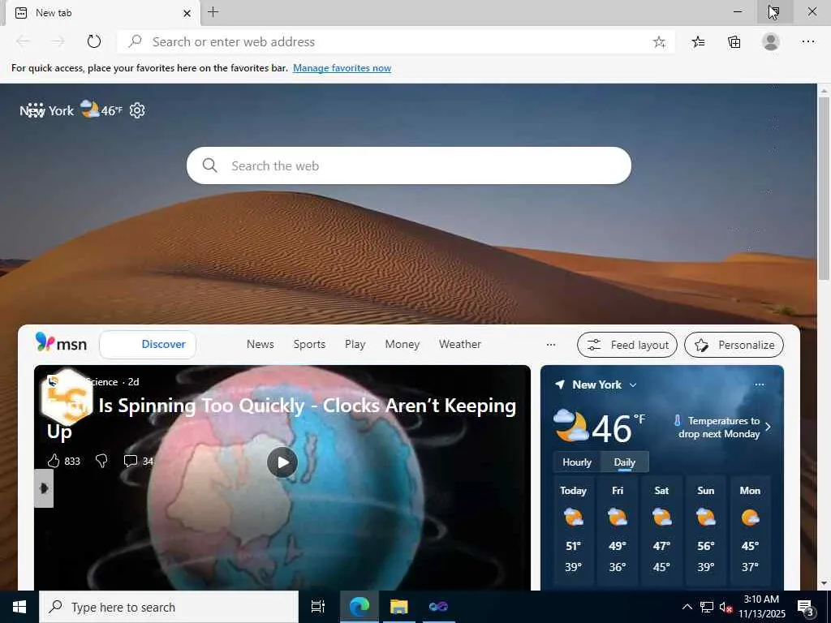Open weather card more options ellipsis

pyautogui.click(x=760, y=385)
